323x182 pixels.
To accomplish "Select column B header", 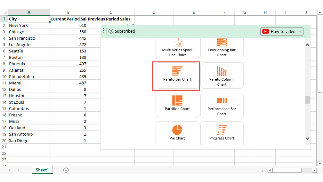I will (68, 12).
